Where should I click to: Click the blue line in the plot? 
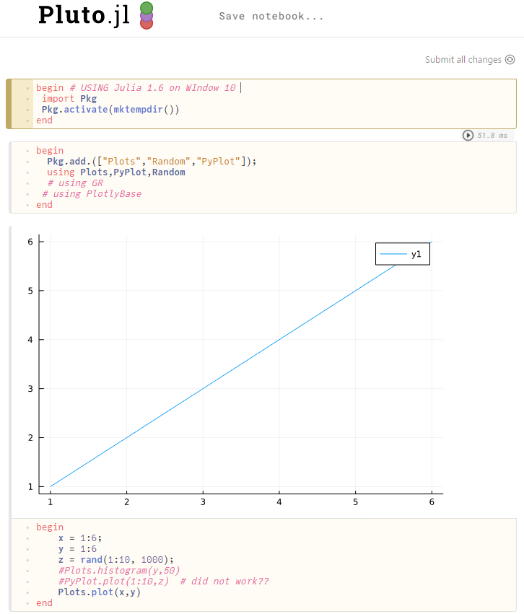point(241,364)
